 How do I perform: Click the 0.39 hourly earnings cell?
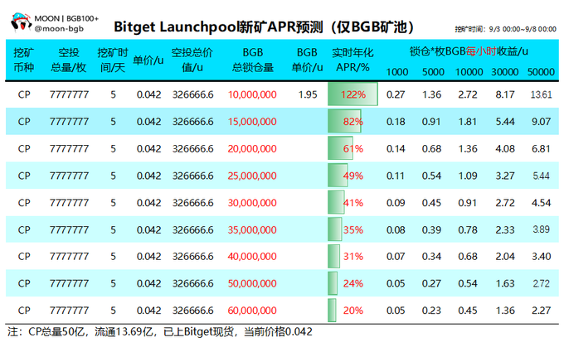431,229
